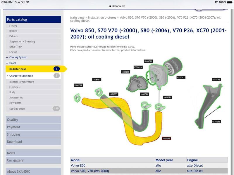The width and height of the screenshot is (234, 175).
Task: Click part number label 1008789
Action: click(x=78, y=85)
